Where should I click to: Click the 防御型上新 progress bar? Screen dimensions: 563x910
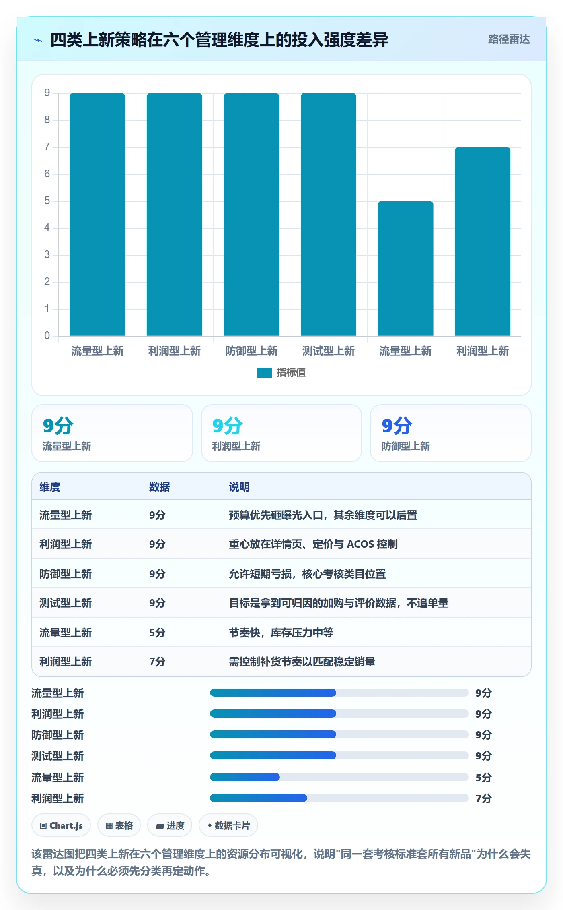click(339, 734)
